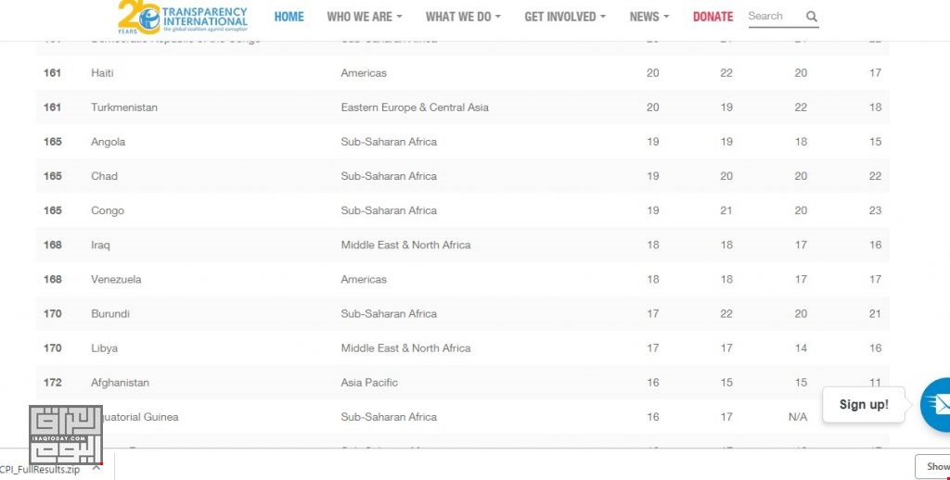The width and height of the screenshot is (950, 480).
Task: Expand the NEWS dropdown menu
Action: click(648, 17)
